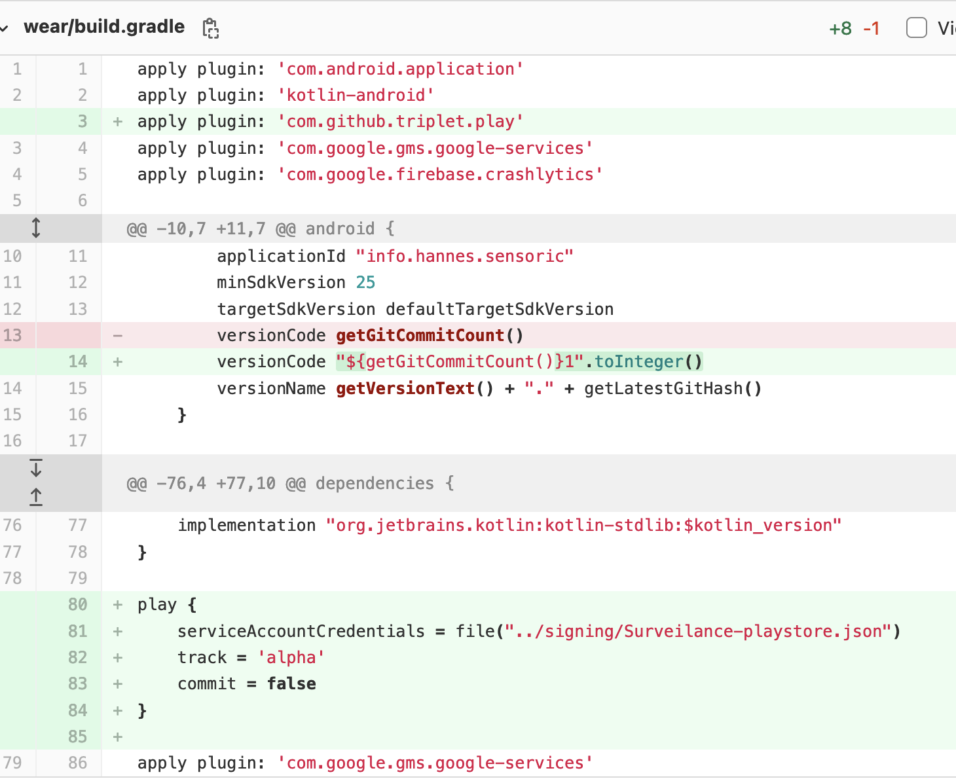
Task: Click 'kotlin-android' plugin string
Action: pyautogui.click(x=356, y=95)
